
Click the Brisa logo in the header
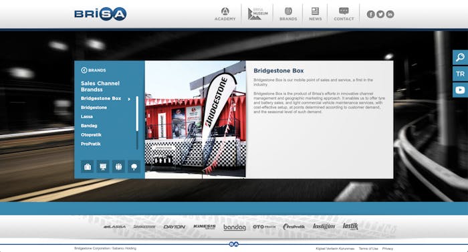click(100, 14)
